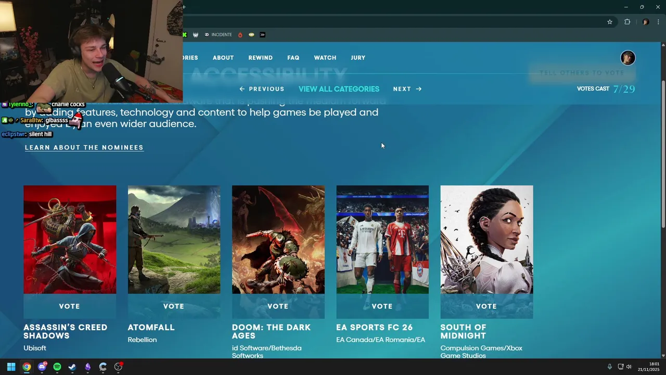Open the new tab plus button

[184, 7]
